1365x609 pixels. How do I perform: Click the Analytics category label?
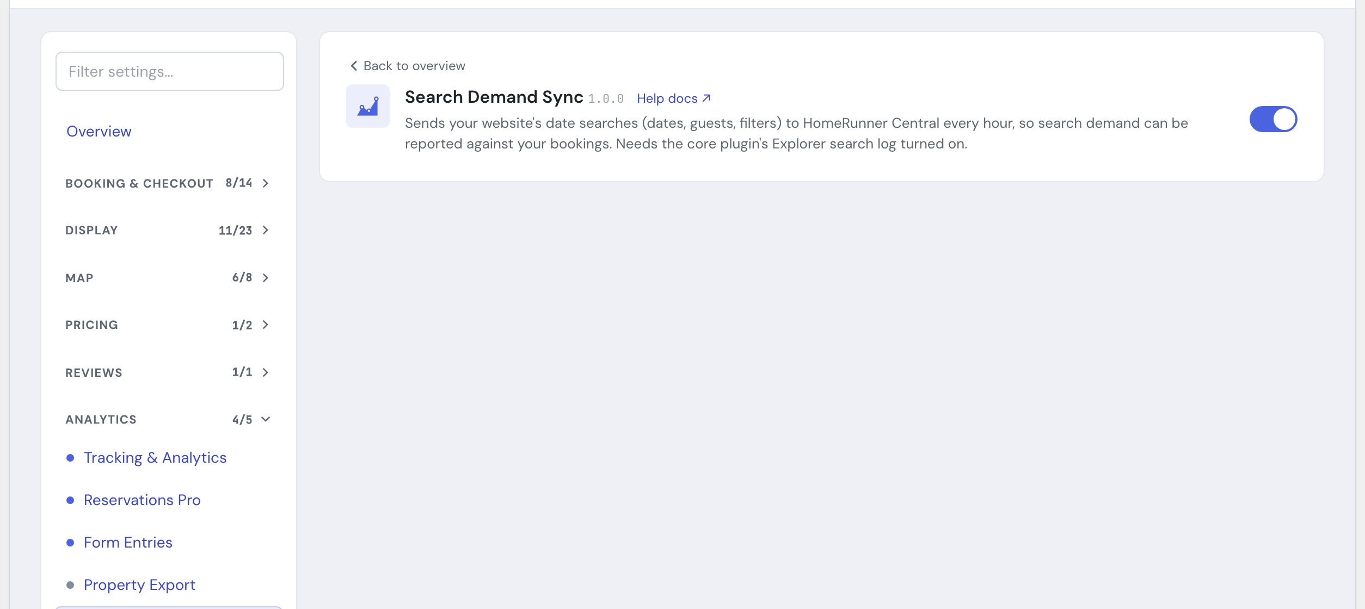101,420
